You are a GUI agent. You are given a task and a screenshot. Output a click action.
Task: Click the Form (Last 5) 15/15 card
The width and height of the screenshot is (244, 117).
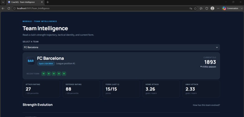121,89
